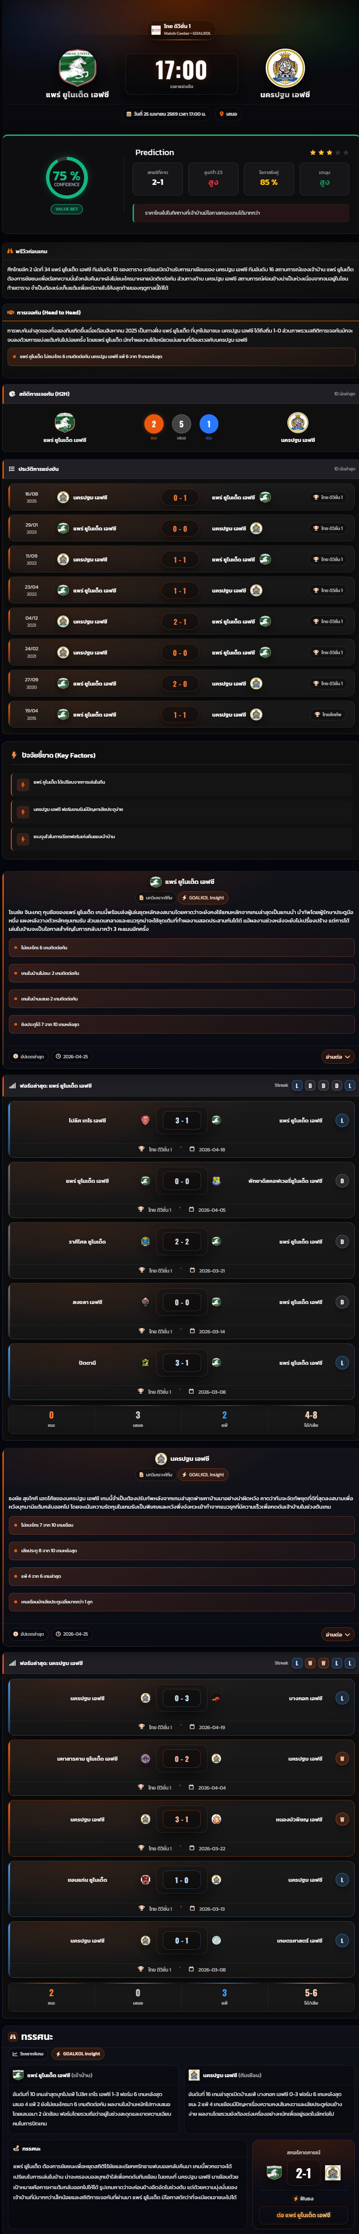The width and height of the screenshot is (359, 2234).
Task: Expand Read More in Phrae United analysis
Action: tap(337, 1057)
